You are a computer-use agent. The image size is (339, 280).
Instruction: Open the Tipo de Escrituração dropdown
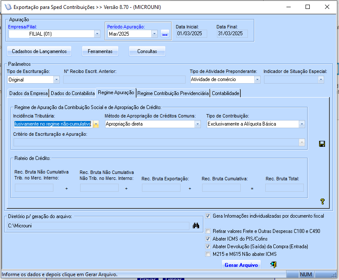click(x=56, y=80)
